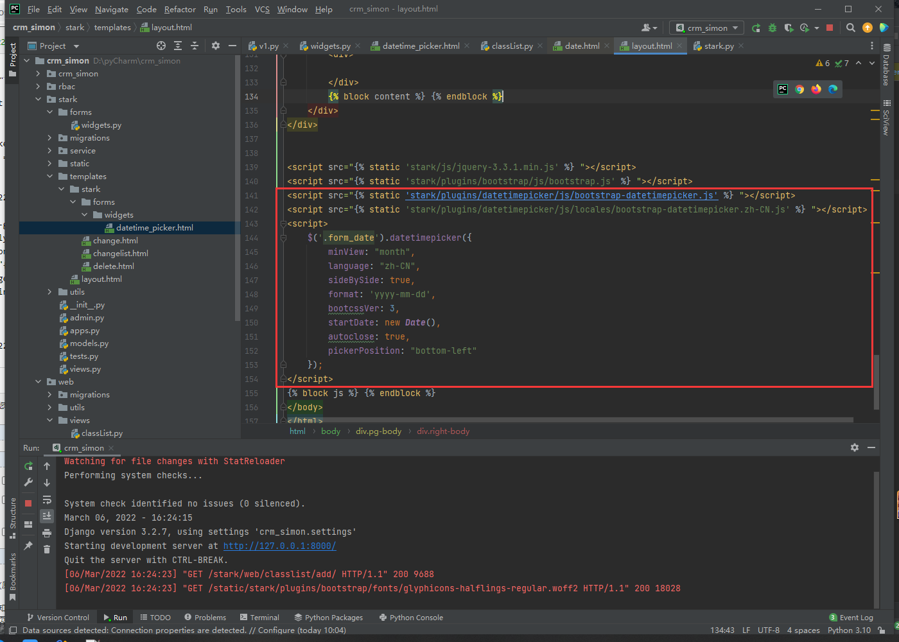Switch to the stark.py editor tab
This screenshot has height=642, width=899.
[x=719, y=46]
